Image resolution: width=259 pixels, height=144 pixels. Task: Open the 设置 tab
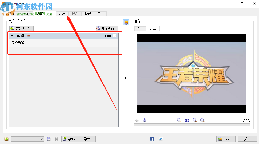(88, 14)
